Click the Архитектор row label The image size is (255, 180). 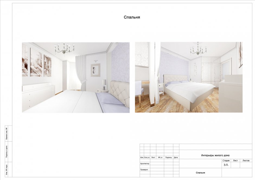point(145,163)
